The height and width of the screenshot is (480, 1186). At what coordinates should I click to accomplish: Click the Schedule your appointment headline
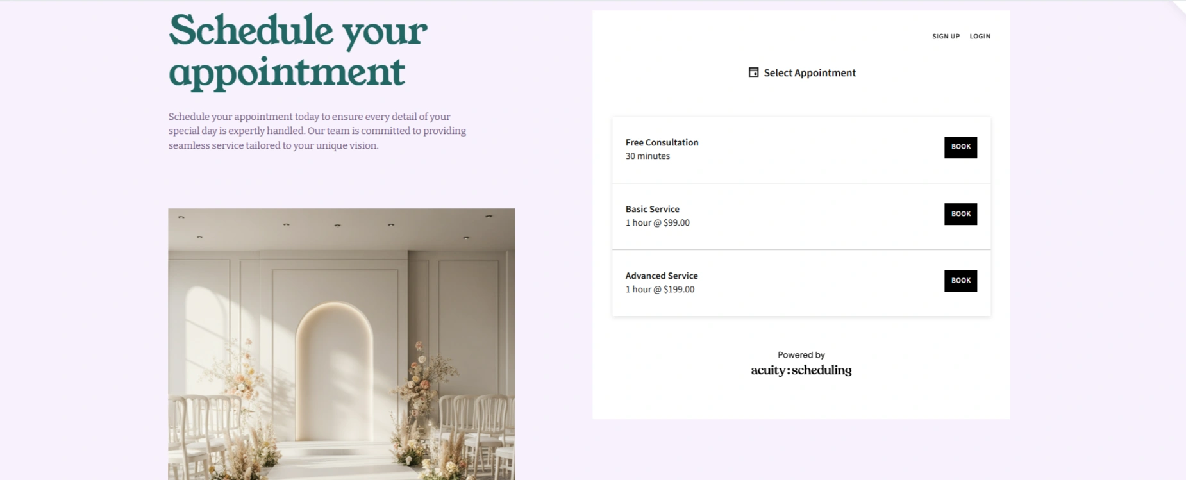pyautogui.click(x=297, y=51)
